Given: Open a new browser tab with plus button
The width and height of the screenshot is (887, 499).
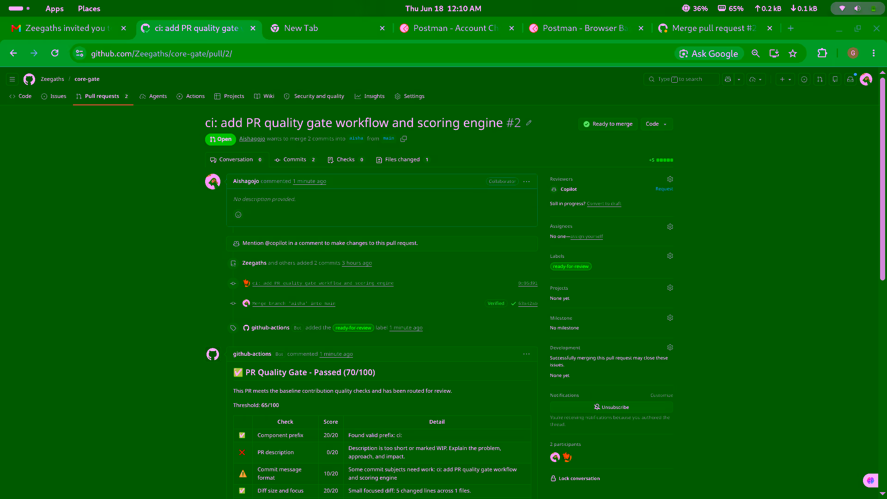Looking at the screenshot, I should [x=790, y=29].
